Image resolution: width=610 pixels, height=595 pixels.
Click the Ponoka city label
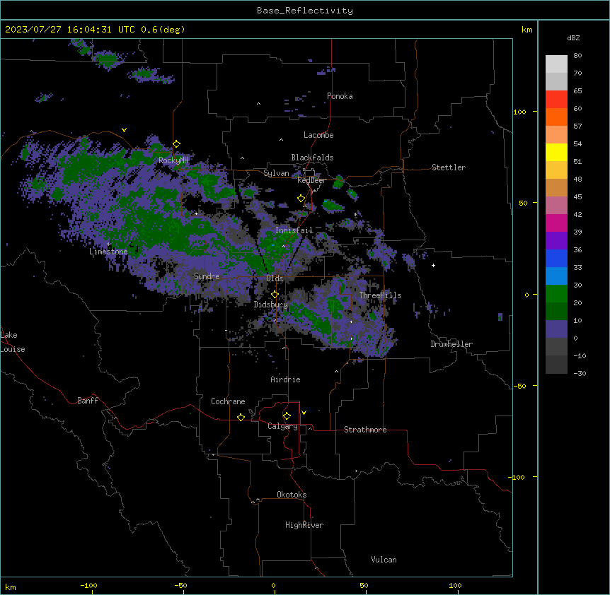(340, 96)
